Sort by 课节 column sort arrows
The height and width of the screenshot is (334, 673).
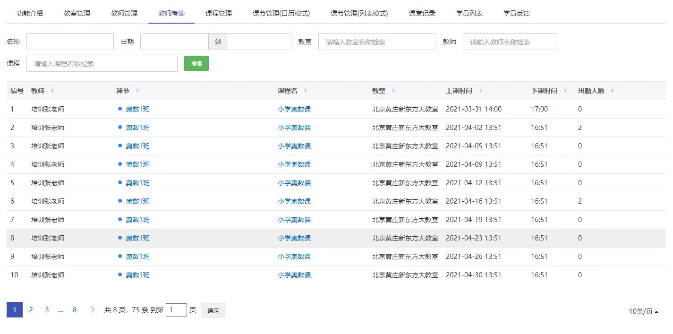137,91
